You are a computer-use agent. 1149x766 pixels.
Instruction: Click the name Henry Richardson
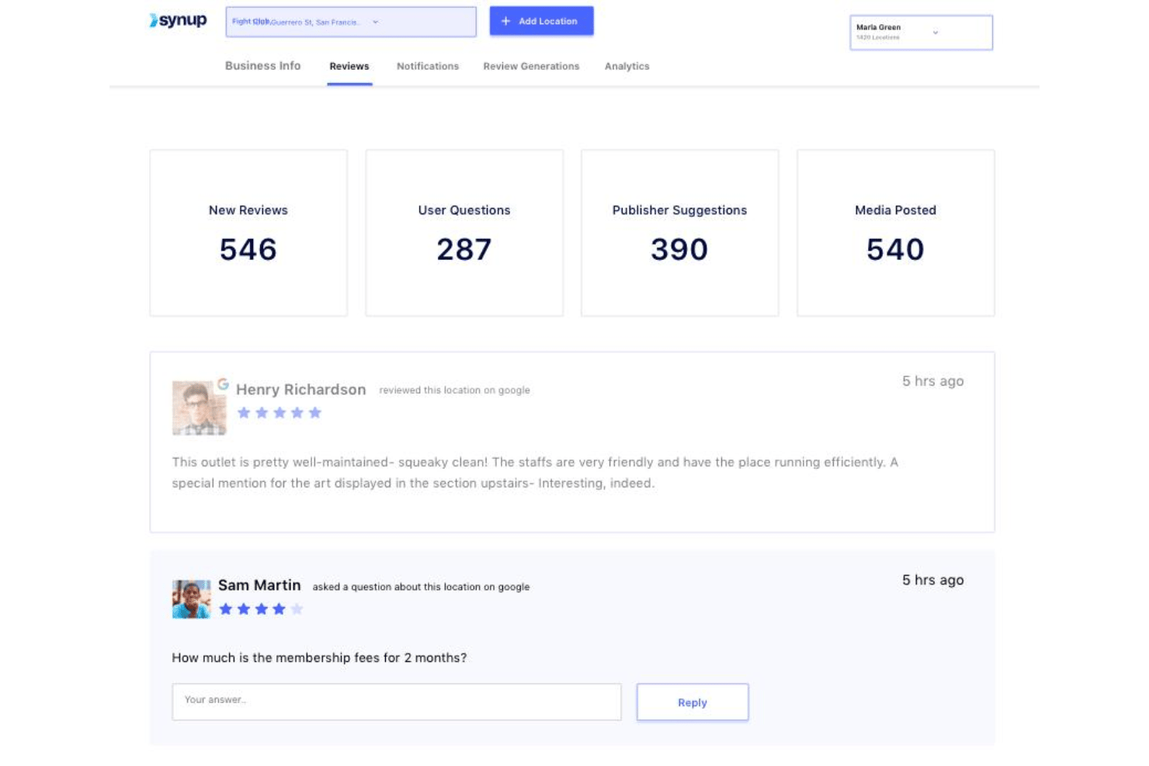(x=300, y=390)
